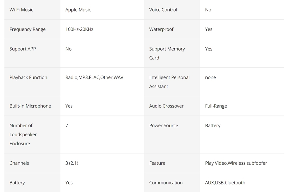Click the Power Source label
This screenshot has width=287, height=192.
tap(164, 126)
